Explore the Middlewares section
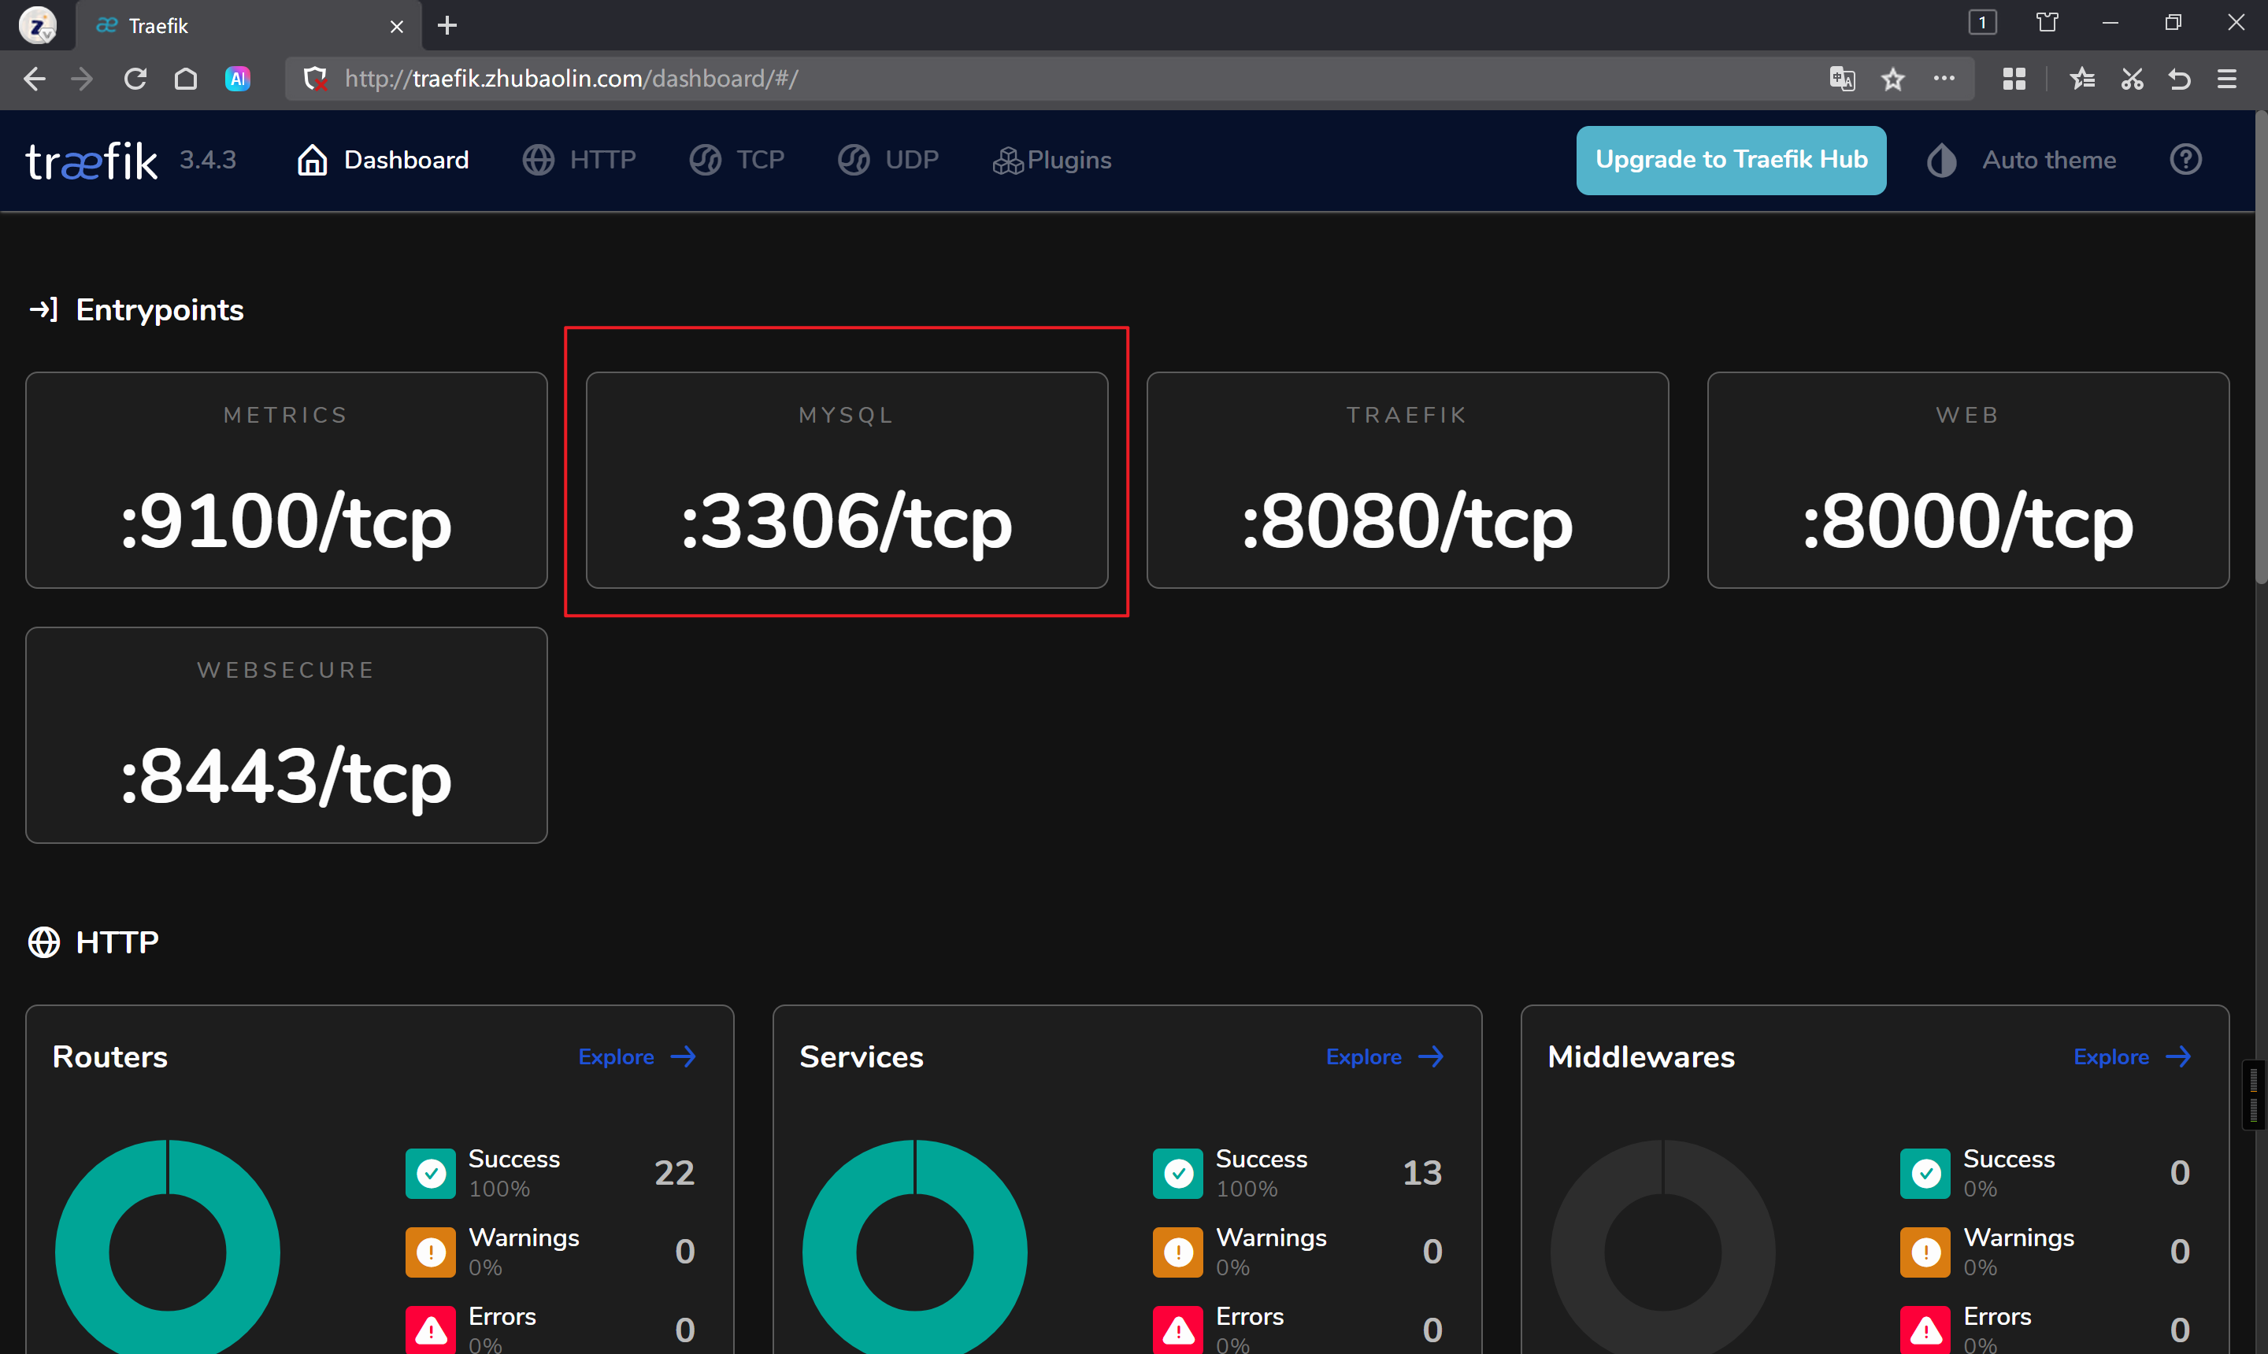This screenshot has height=1354, width=2268. 2132,1056
